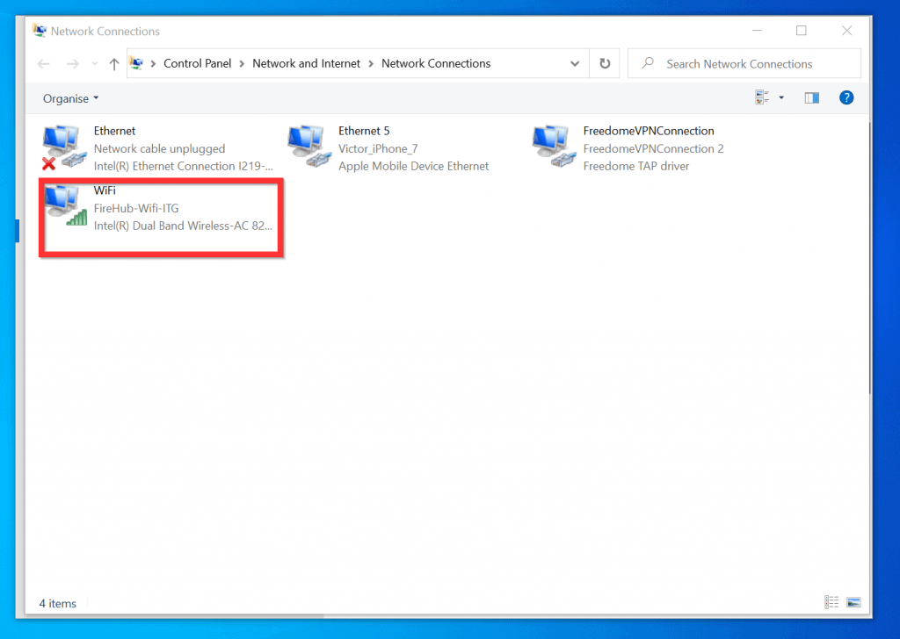This screenshot has width=900, height=639.
Task: Show the preview pane
Action: (x=810, y=97)
